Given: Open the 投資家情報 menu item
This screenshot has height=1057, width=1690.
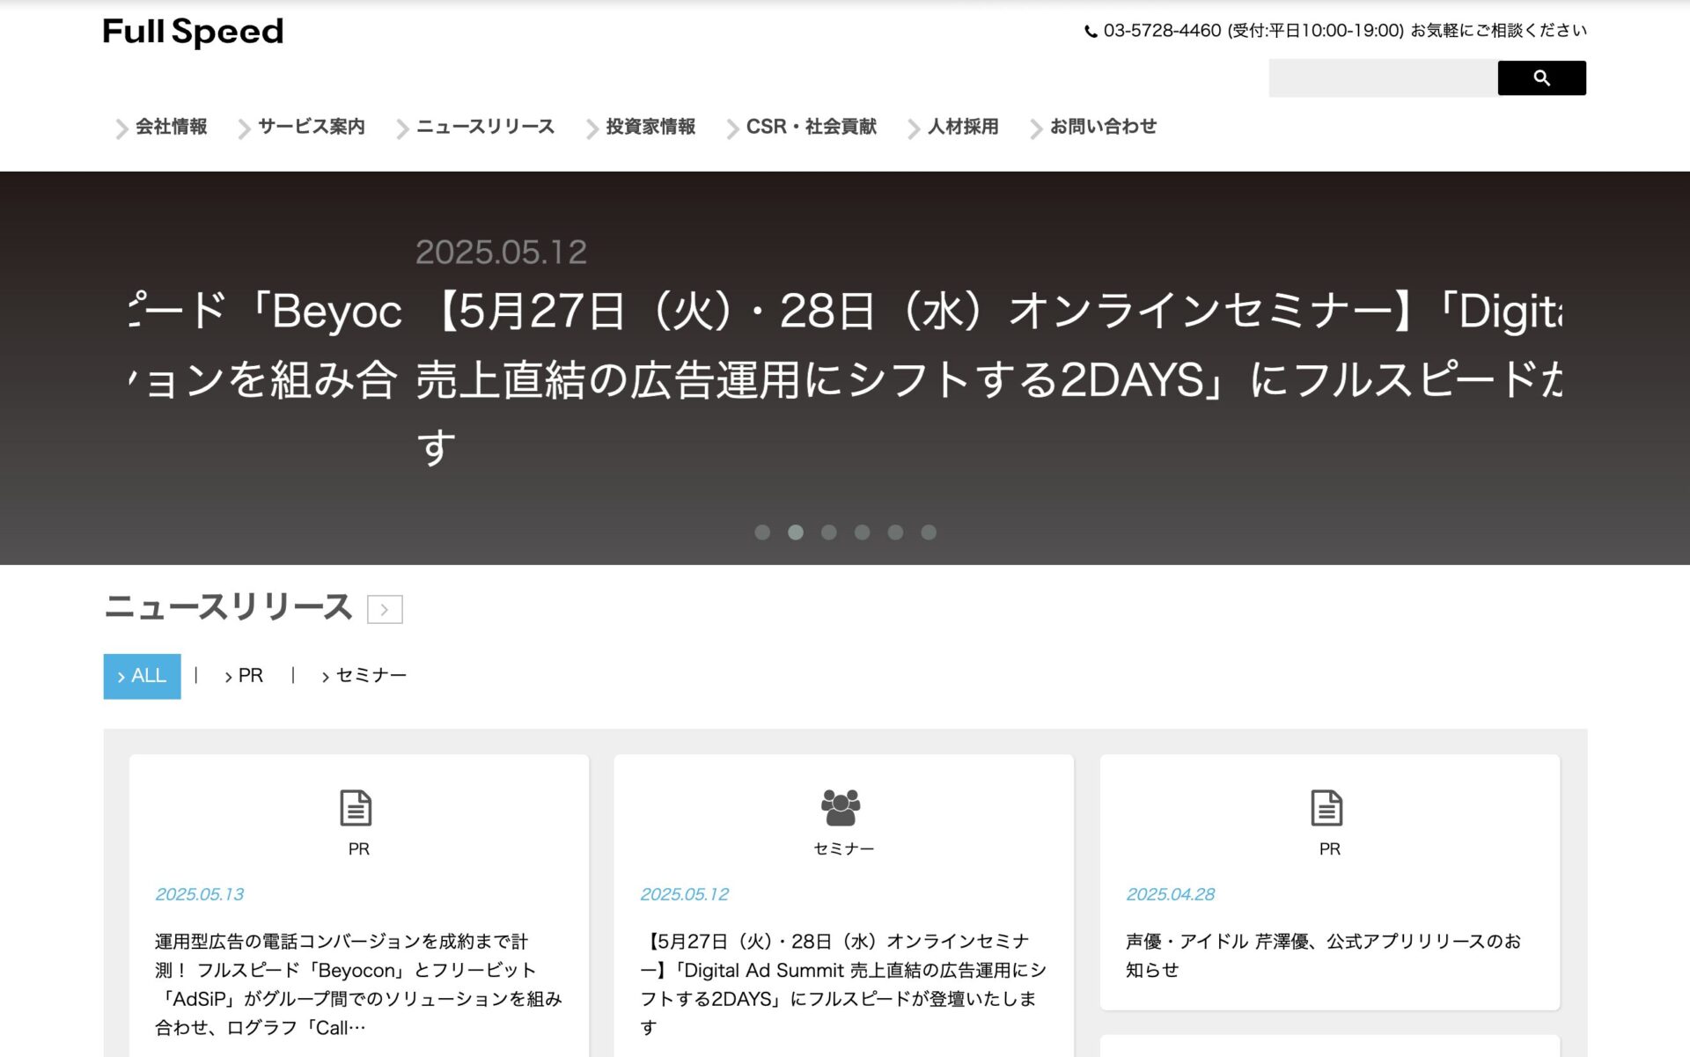Looking at the screenshot, I should click(x=650, y=127).
